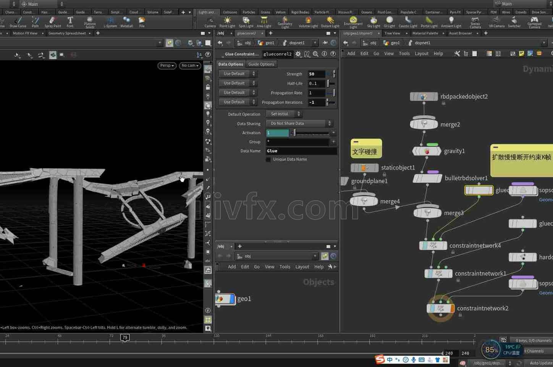Add a Portal Light from the shelf
Screen dimensions: 553x367
coord(429,22)
